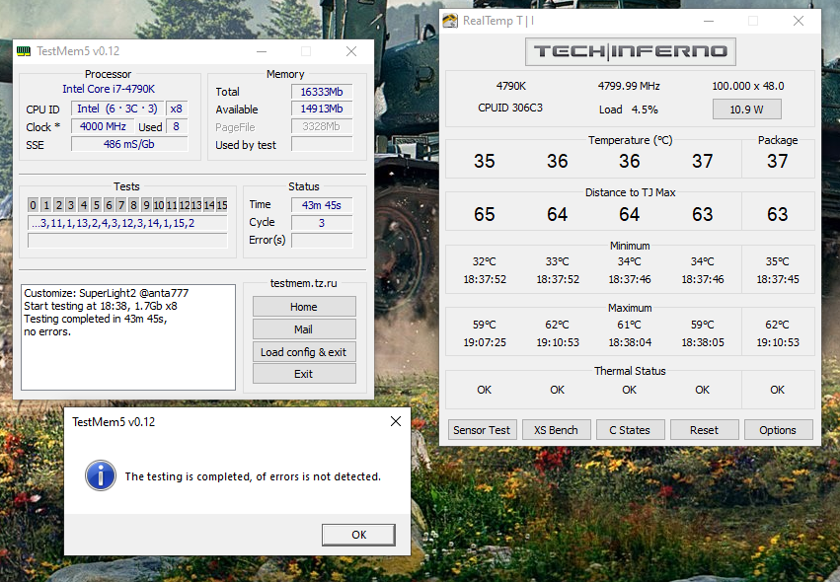
Task: Click the Time 43m 45s value
Action: pos(322,205)
